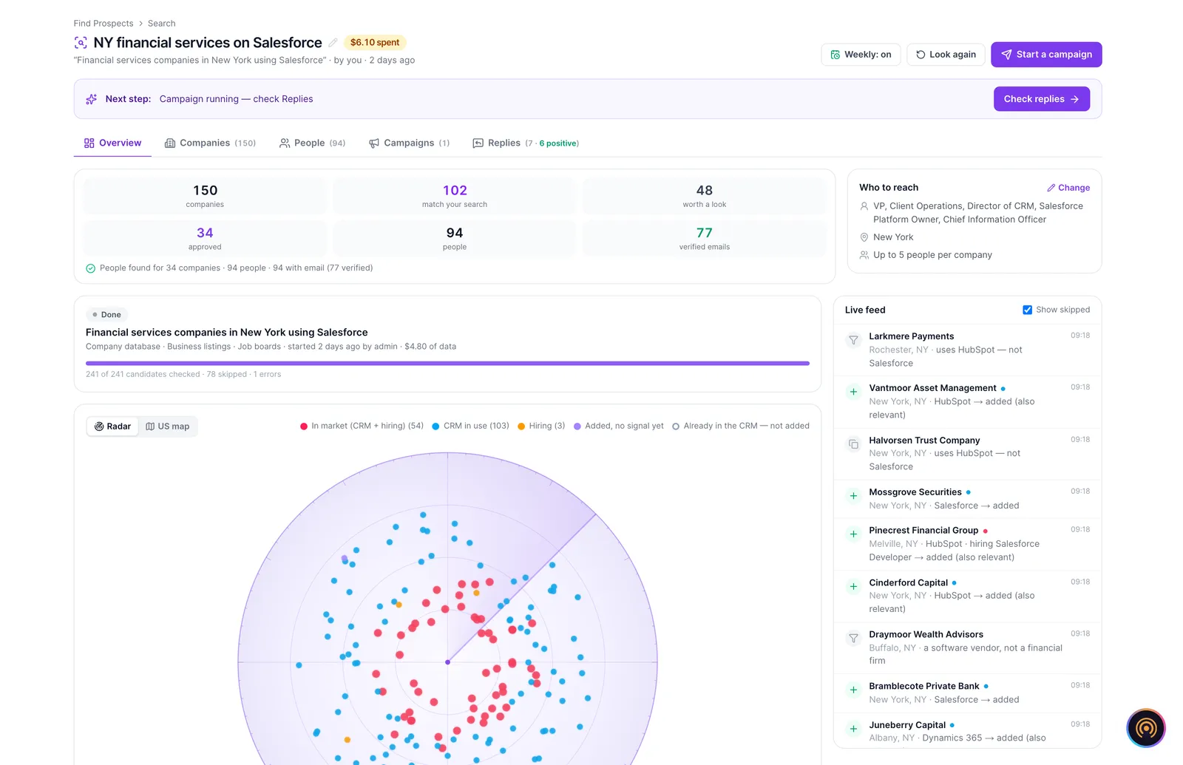Open the round assistant widget icon

click(1146, 728)
